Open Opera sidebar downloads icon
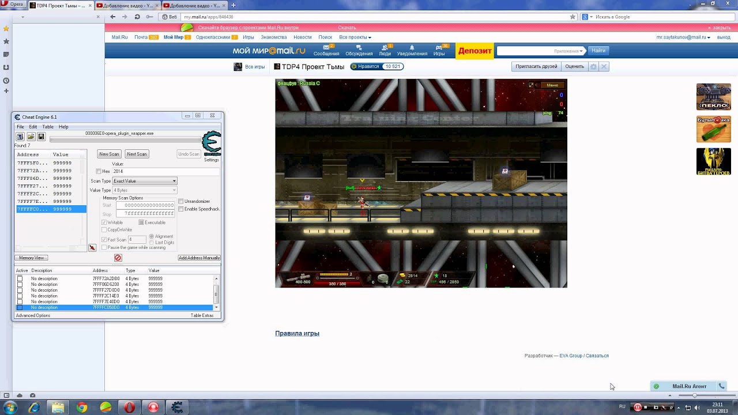The height and width of the screenshot is (415, 738). coord(6,67)
